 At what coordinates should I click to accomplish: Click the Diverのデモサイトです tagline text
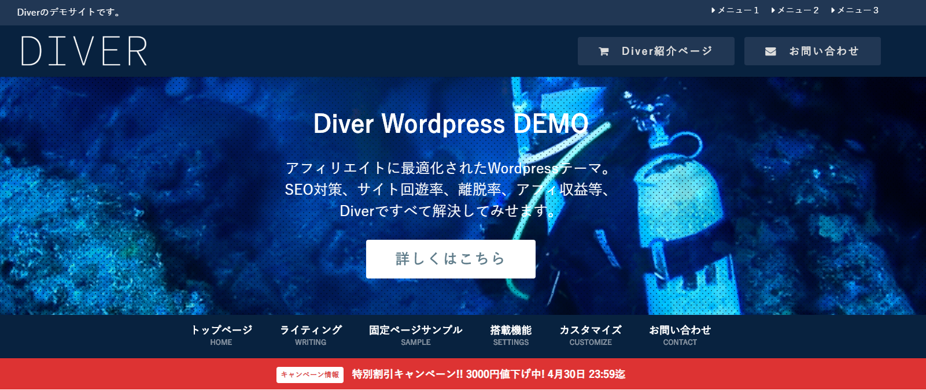[x=69, y=12]
